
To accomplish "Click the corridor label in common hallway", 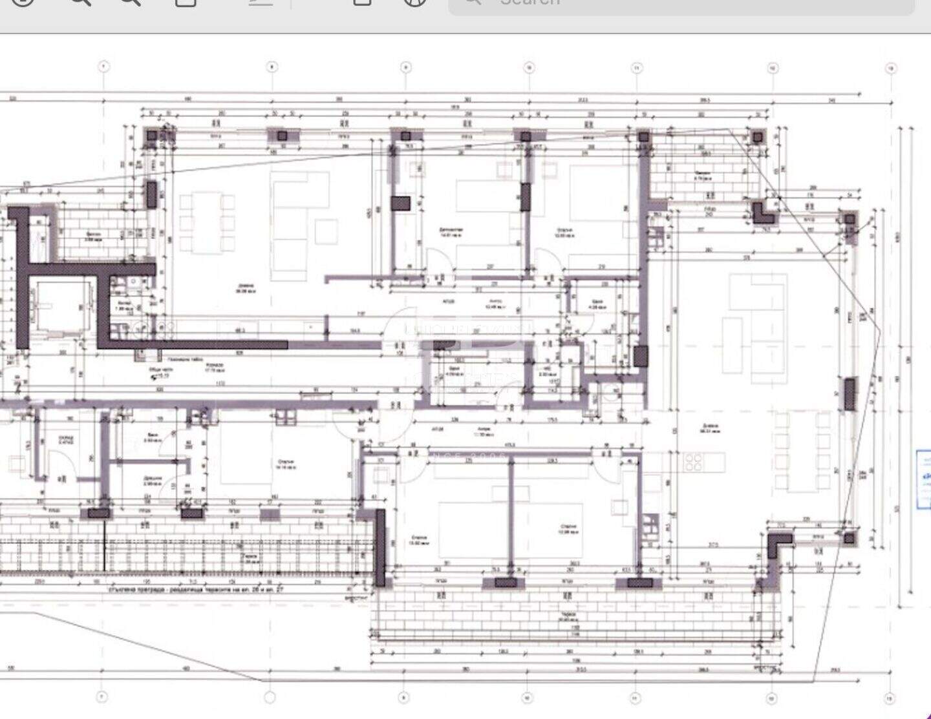I will (215, 368).
